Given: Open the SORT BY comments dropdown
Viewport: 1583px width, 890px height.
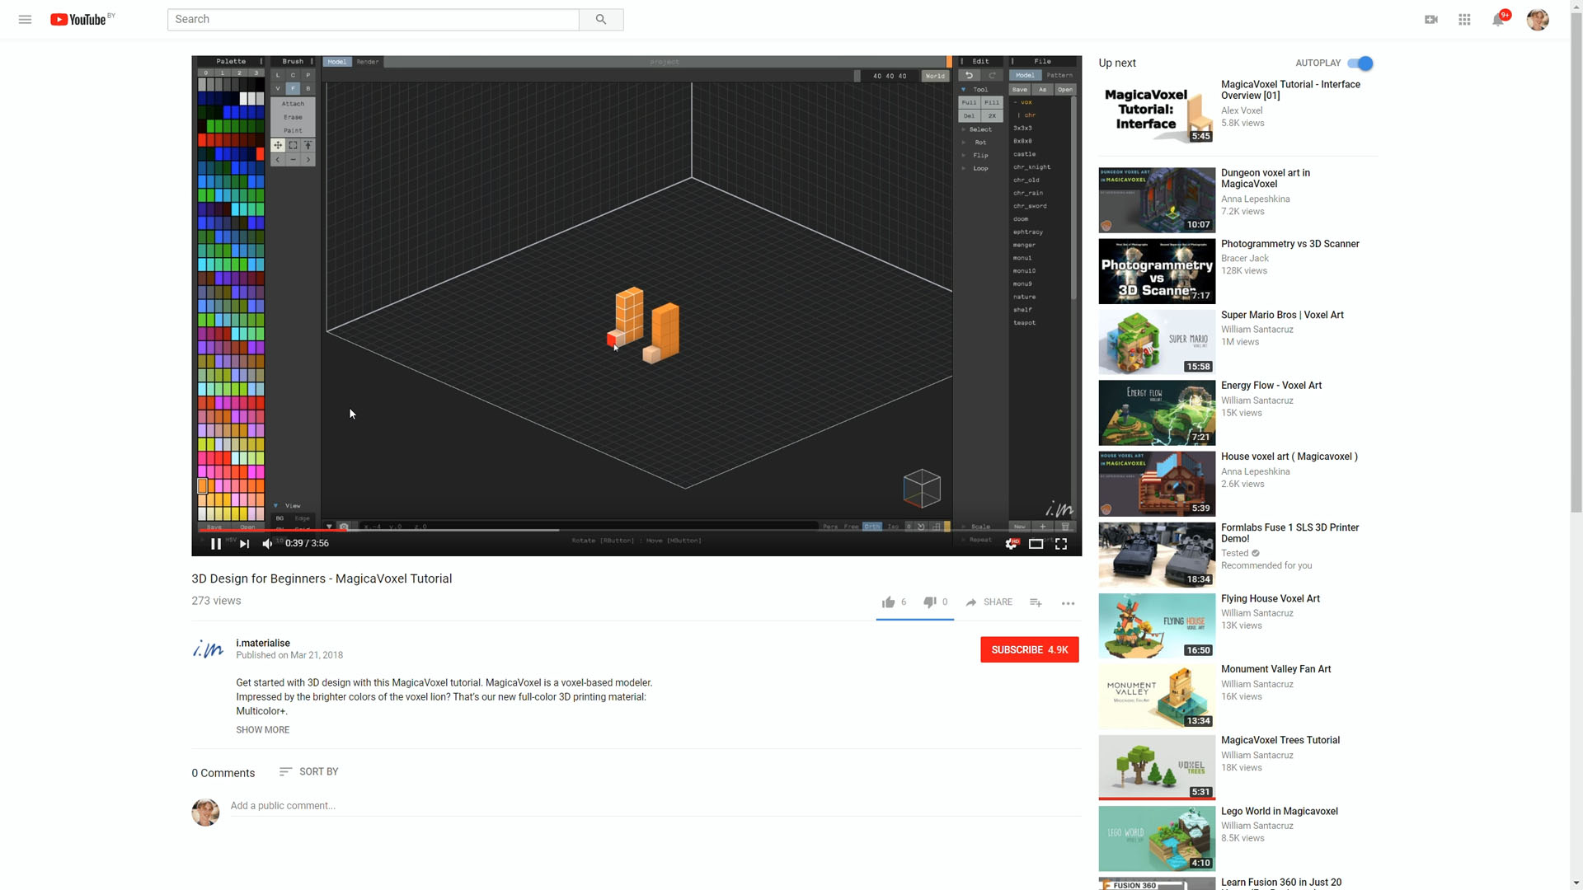Looking at the screenshot, I should pyautogui.click(x=309, y=772).
